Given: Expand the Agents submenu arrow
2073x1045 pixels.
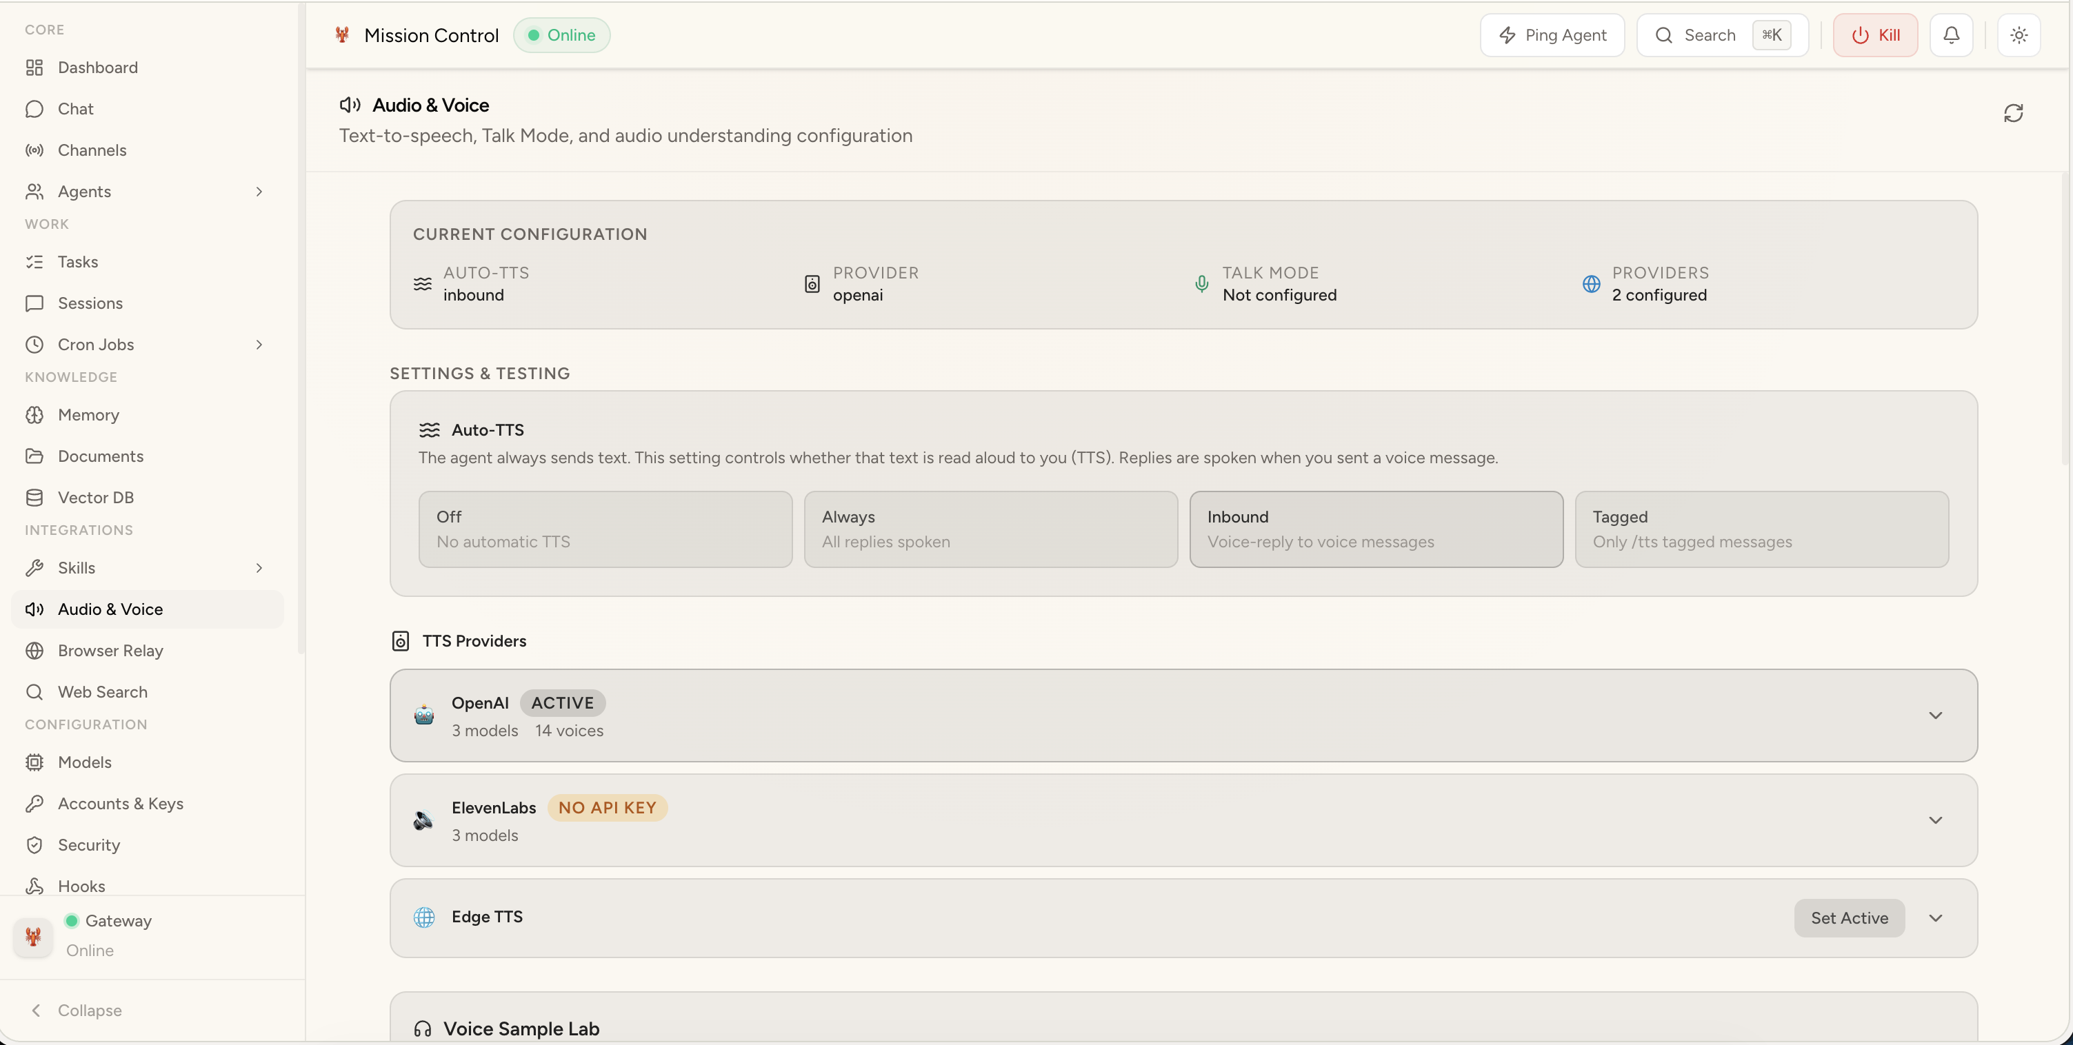Looking at the screenshot, I should point(259,192).
